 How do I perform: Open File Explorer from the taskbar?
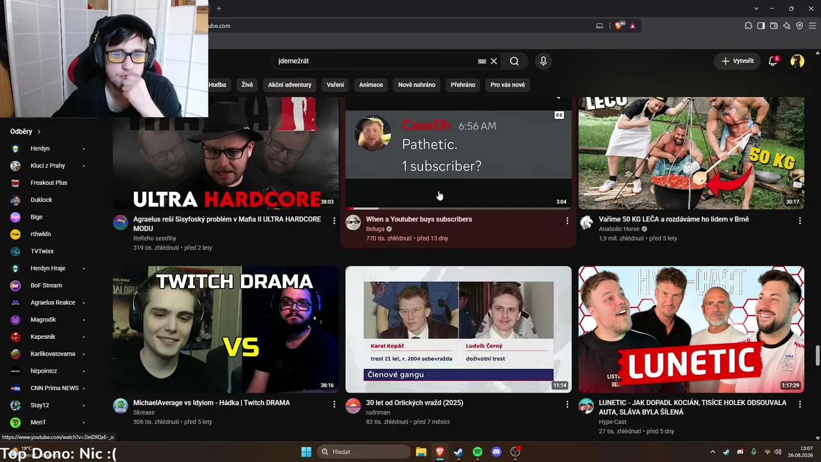click(421, 452)
